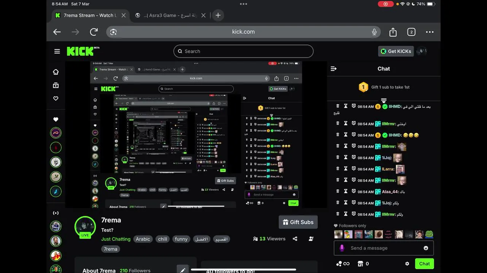The height and width of the screenshot is (273, 487).
Task: Tap the address bar microphone icon
Action: [x=374, y=32]
